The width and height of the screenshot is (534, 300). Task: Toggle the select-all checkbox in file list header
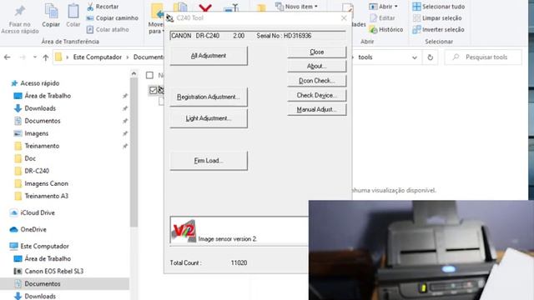[149, 75]
